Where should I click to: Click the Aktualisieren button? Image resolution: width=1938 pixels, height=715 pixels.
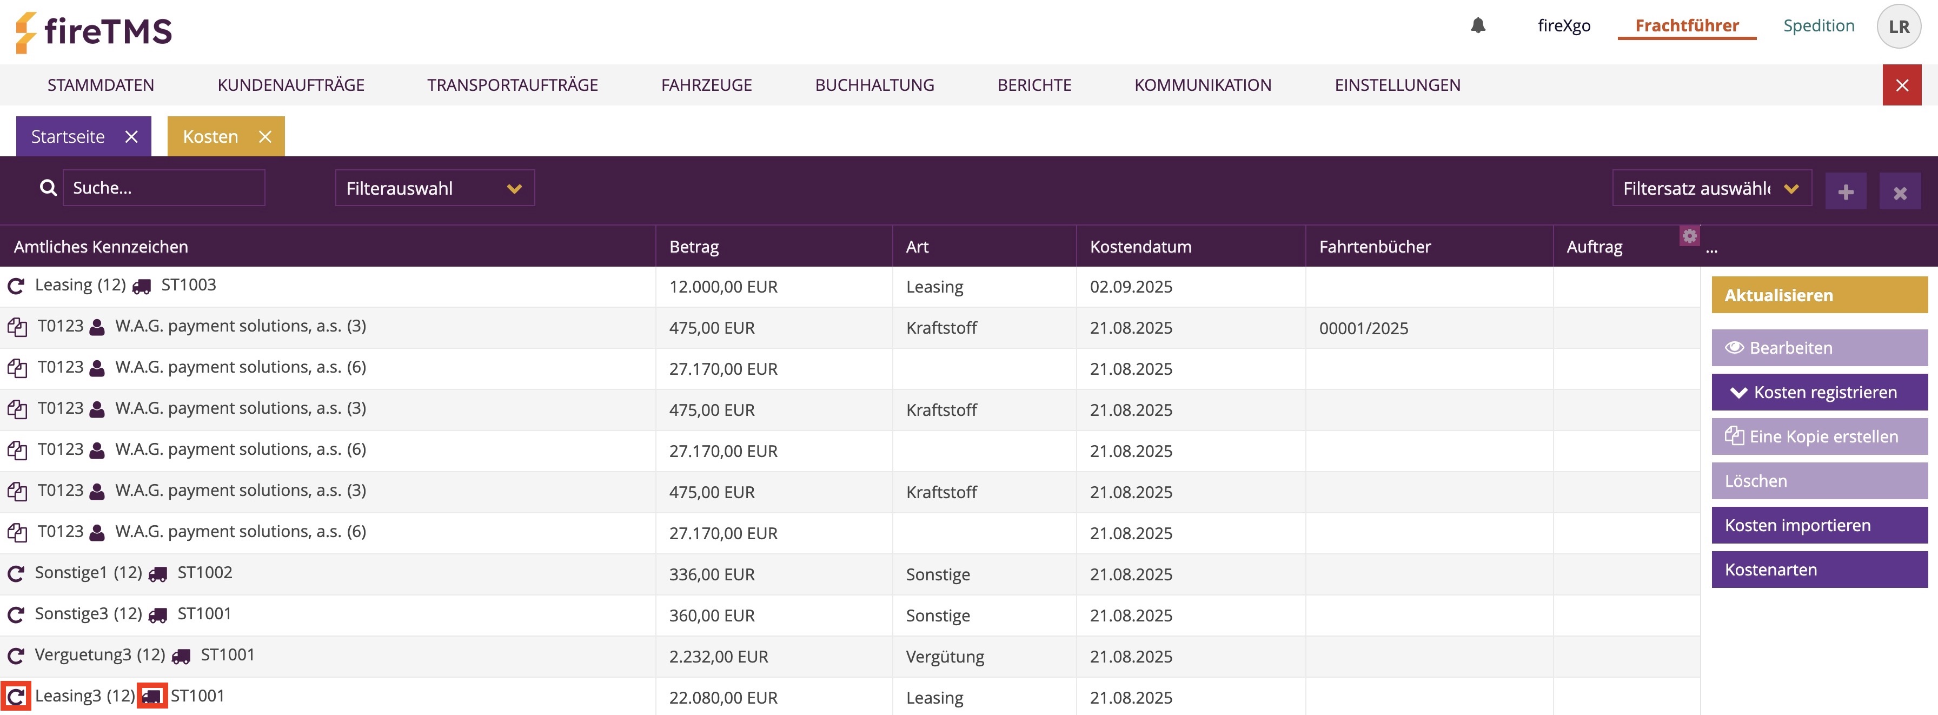tap(1818, 295)
